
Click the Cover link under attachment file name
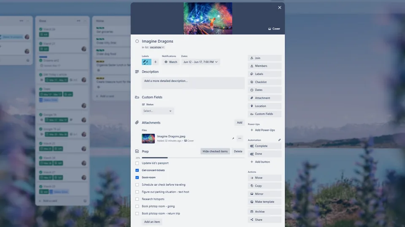189,141
